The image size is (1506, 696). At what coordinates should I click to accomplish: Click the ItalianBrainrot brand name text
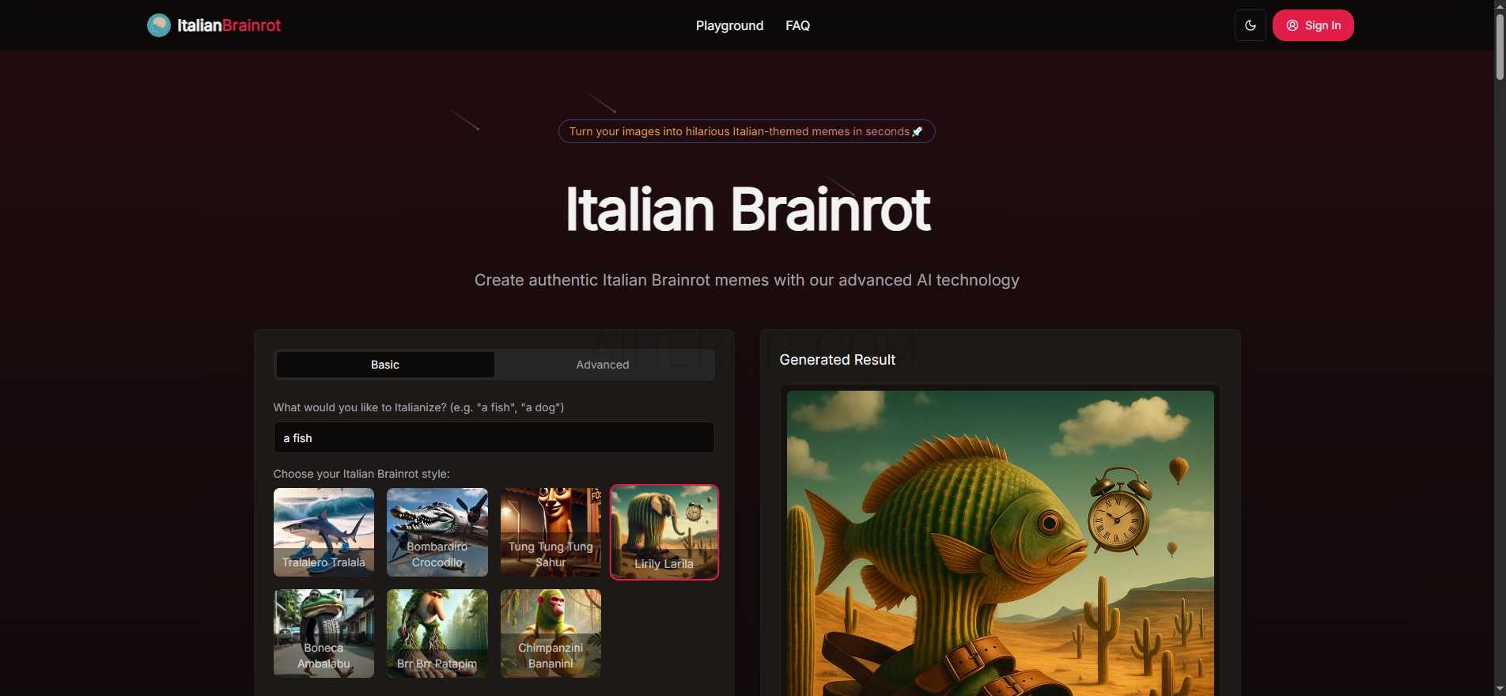point(229,25)
